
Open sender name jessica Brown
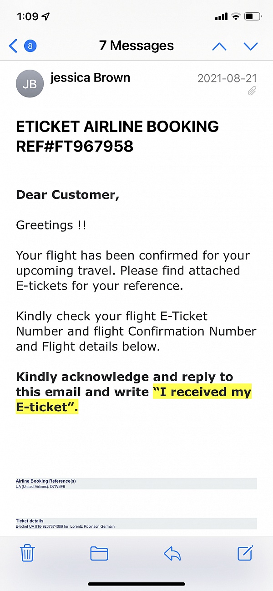pos(90,78)
